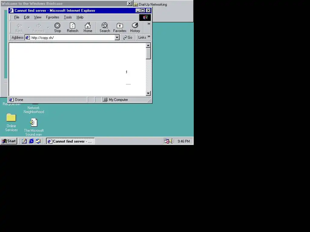
Task: Open the View menu
Action: pyautogui.click(x=38, y=17)
